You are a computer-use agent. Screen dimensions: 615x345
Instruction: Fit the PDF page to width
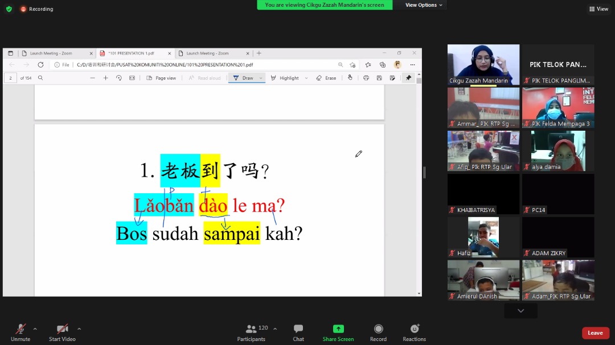click(132, 78)
